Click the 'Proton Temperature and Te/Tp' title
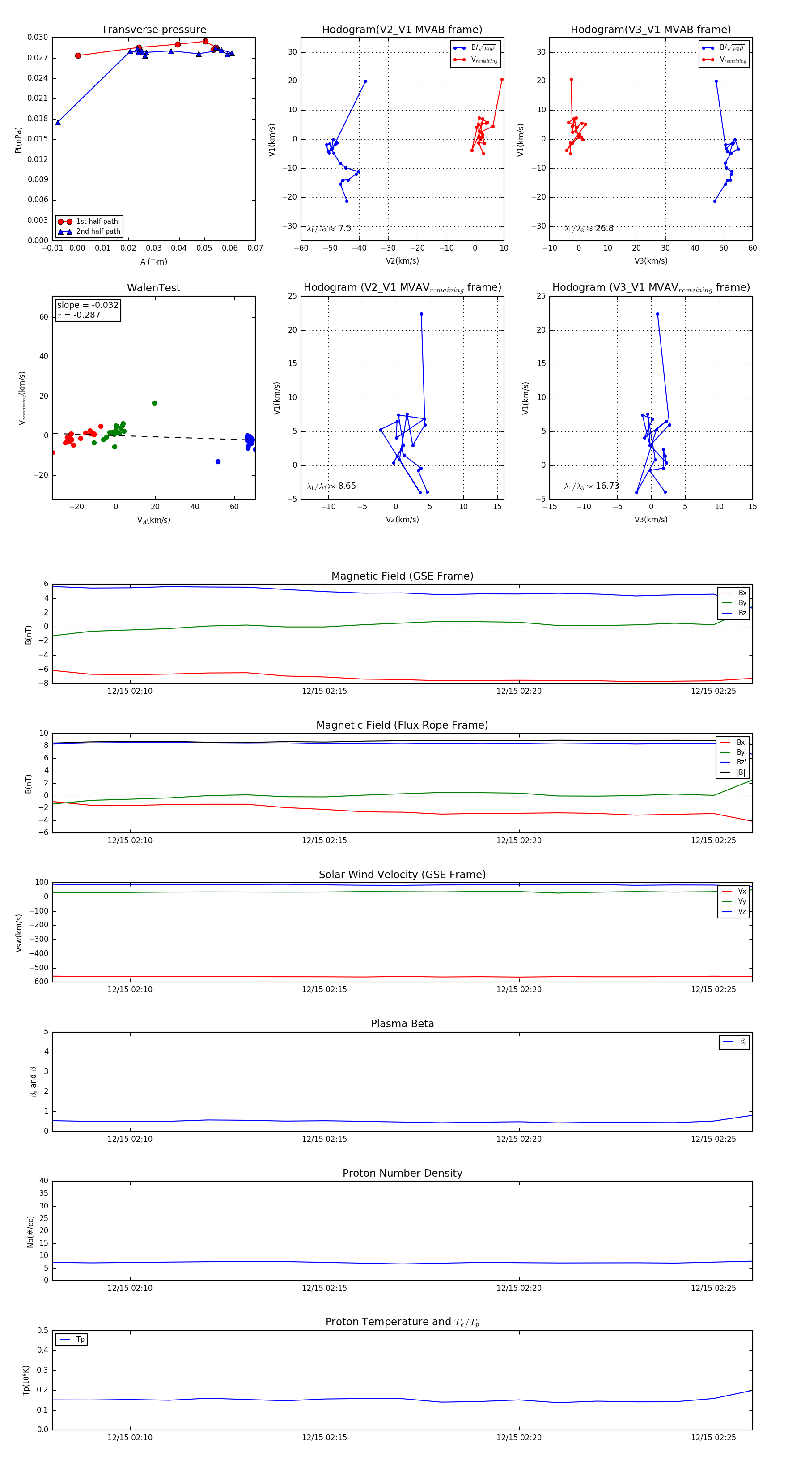This screenshot has width=805, height=1477. (402, 1322)
